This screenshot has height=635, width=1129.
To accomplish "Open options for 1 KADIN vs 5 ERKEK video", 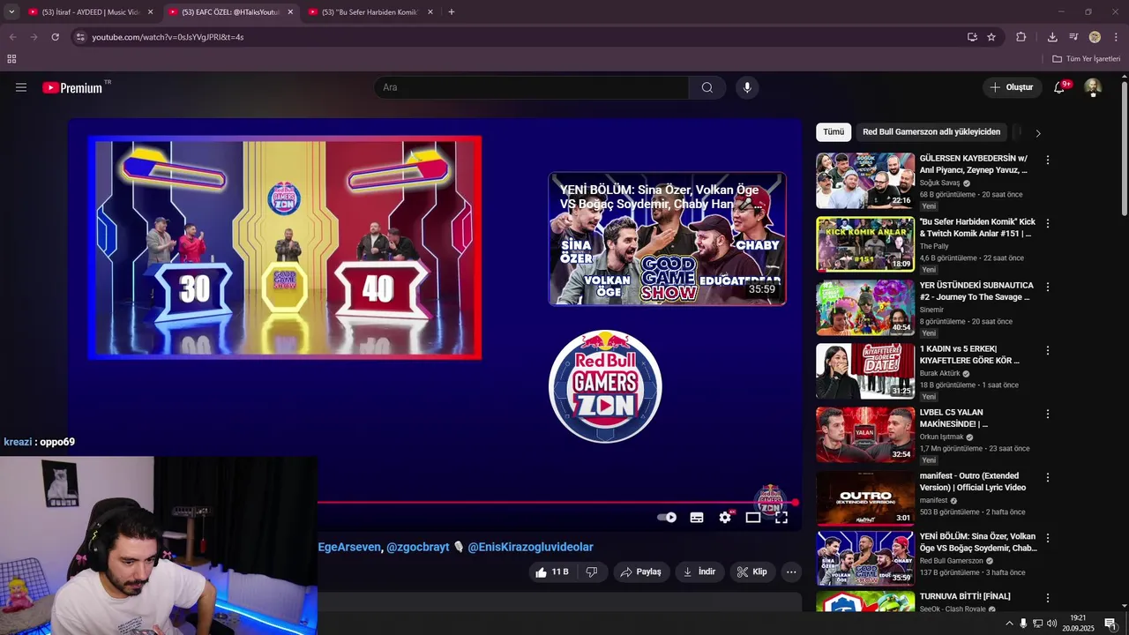I will tap(1048, 350).
